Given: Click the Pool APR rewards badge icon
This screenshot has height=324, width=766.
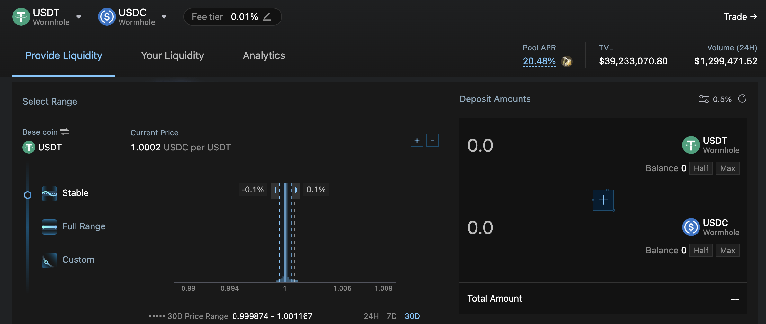Looking at the screenshot, I should tap(566, 61).
